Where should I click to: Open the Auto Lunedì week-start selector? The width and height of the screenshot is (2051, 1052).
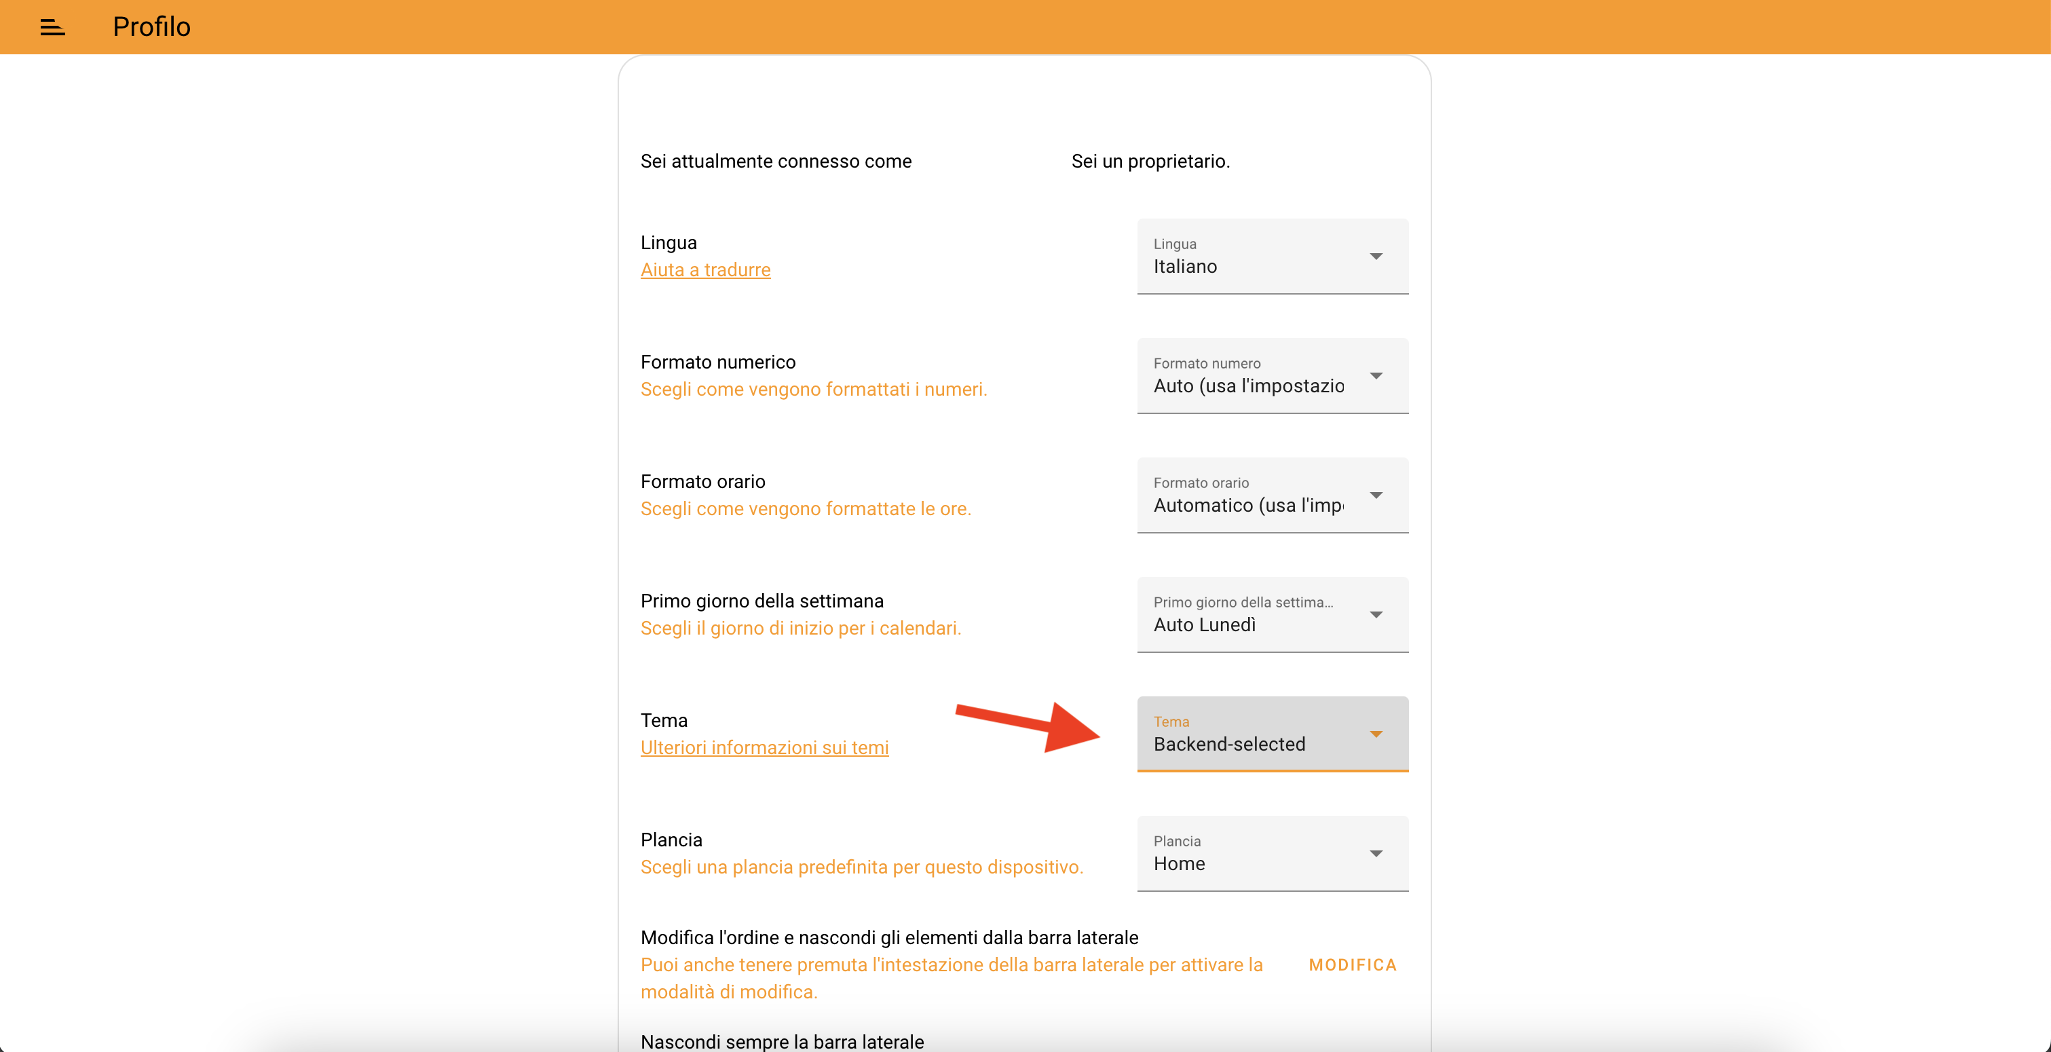(1273, 615)
